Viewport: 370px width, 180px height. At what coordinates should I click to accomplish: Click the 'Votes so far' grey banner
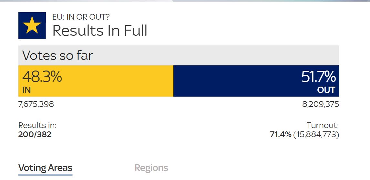[179, 55]
